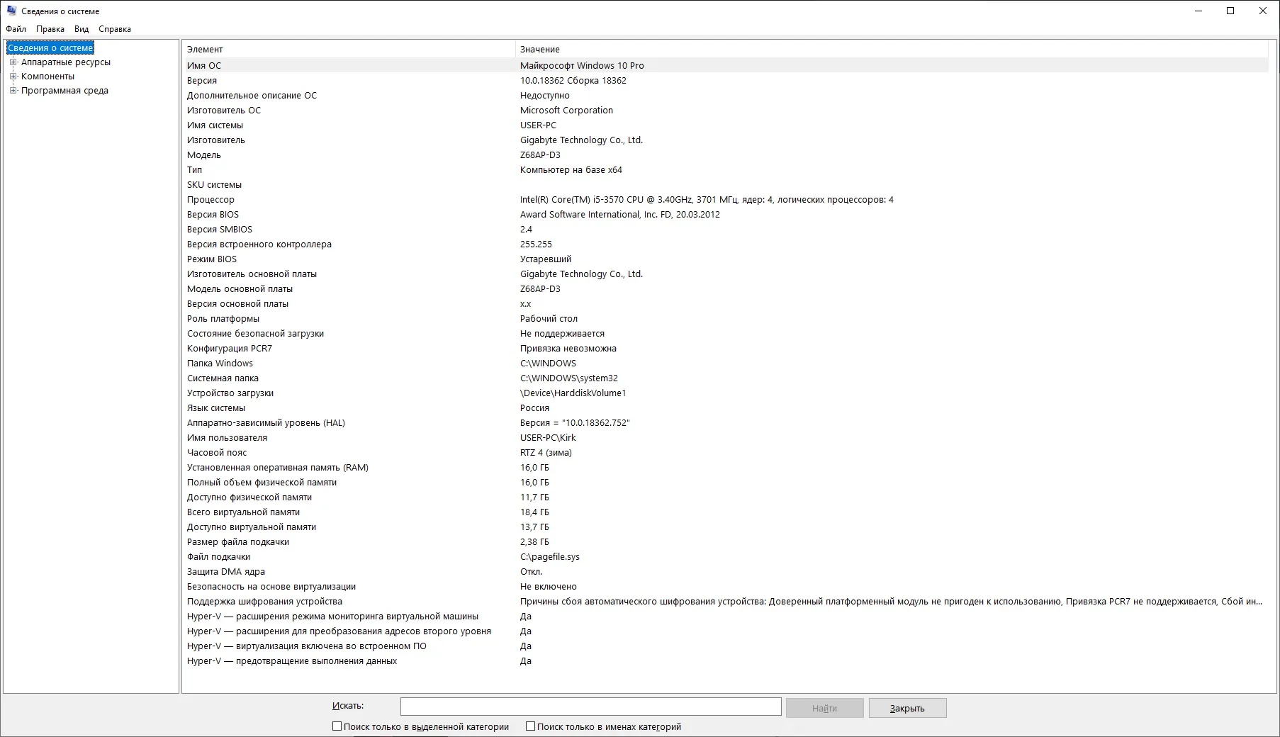Maximize the Сведения о системе window

[1230, 11]
